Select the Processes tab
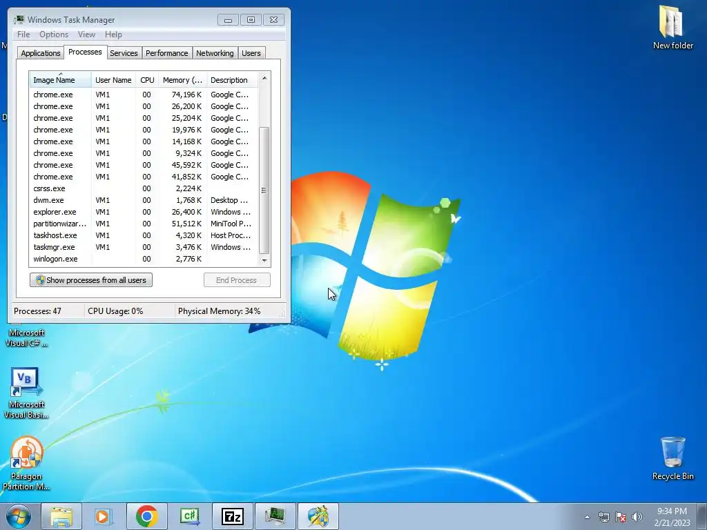This screenshot has height=530, width=707. click(85, 52)
